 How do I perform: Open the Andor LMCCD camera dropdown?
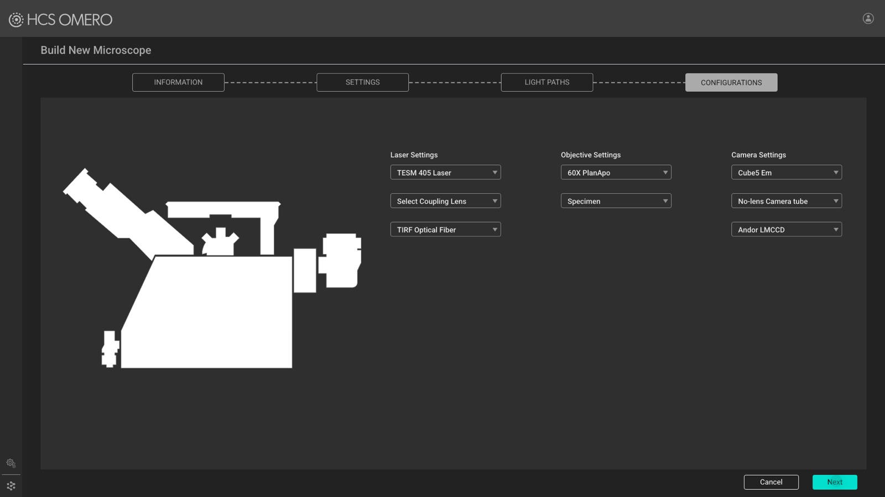pos(786,230)
